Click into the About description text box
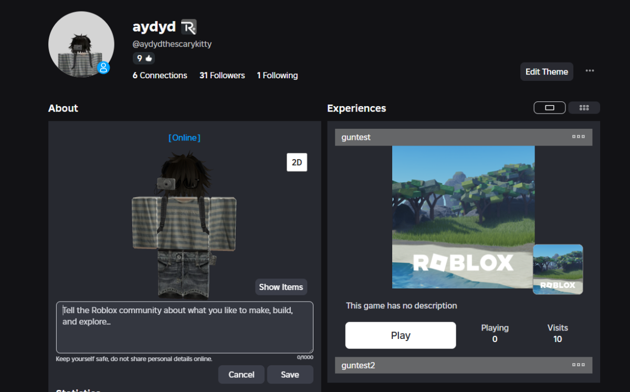The height and width of the screenshot is (392, 630). pyautogui.click(x=184, y=327)
